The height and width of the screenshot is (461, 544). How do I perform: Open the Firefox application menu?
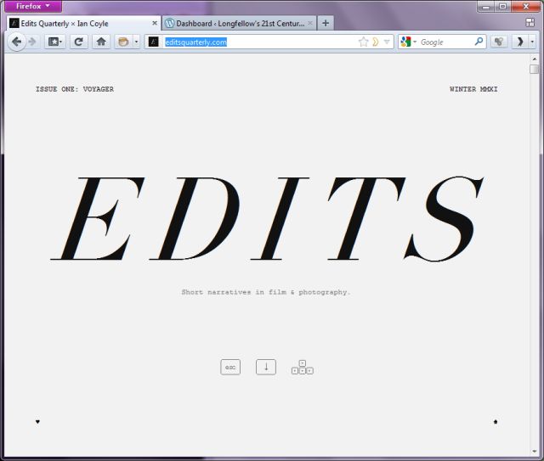[x=33, y=6]
